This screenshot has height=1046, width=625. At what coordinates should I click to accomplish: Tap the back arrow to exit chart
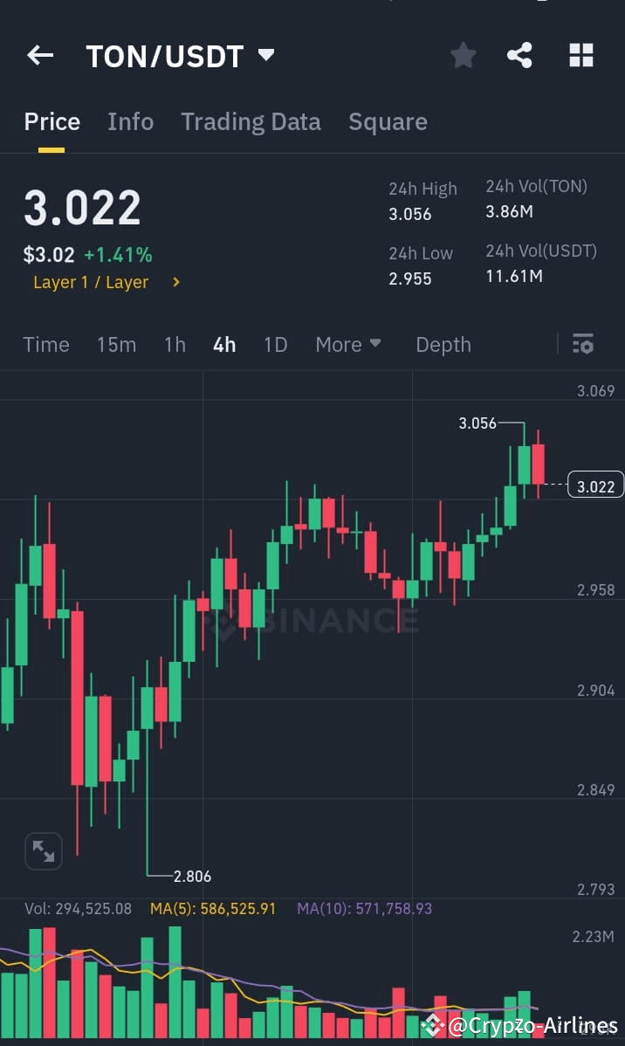(x=40, y=55)
